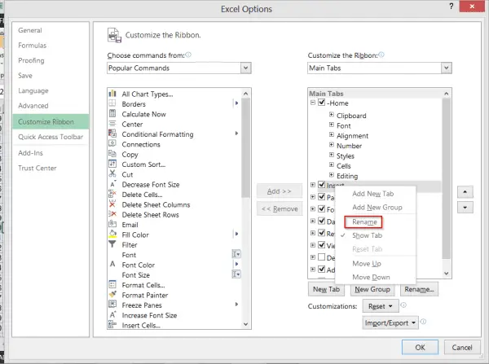Select the Delete Sheet Rows icon
489x364 pixels.
[112, 214]
